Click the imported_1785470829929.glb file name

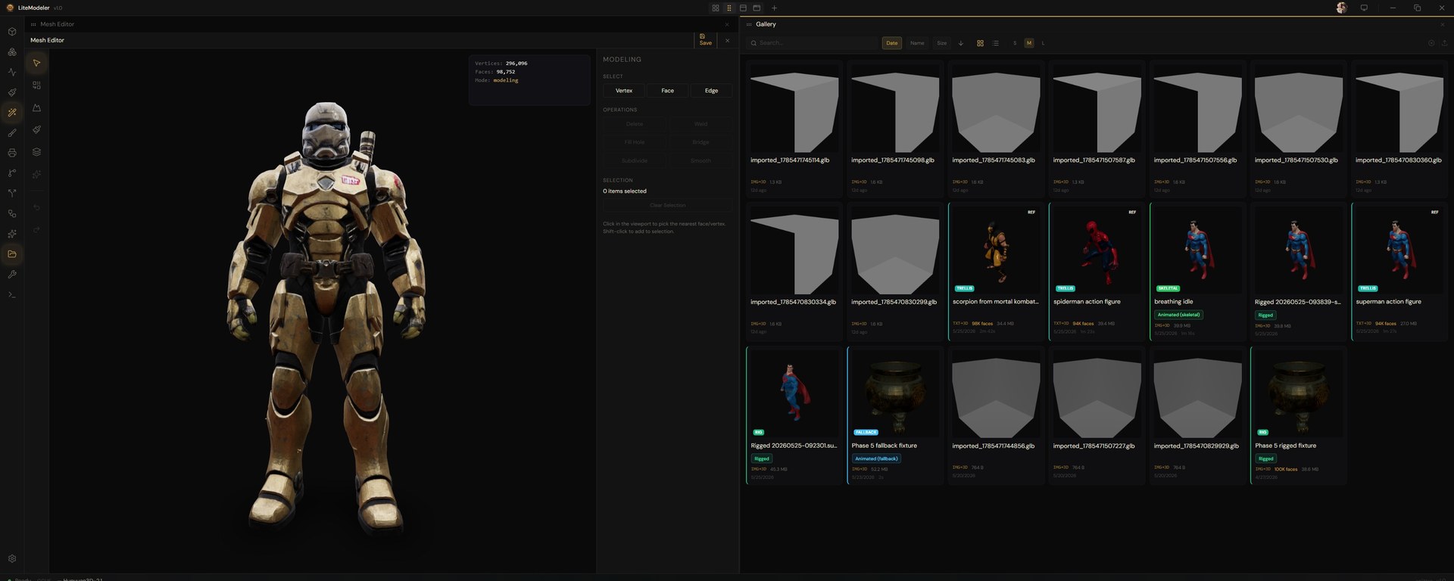[1197, 446]
